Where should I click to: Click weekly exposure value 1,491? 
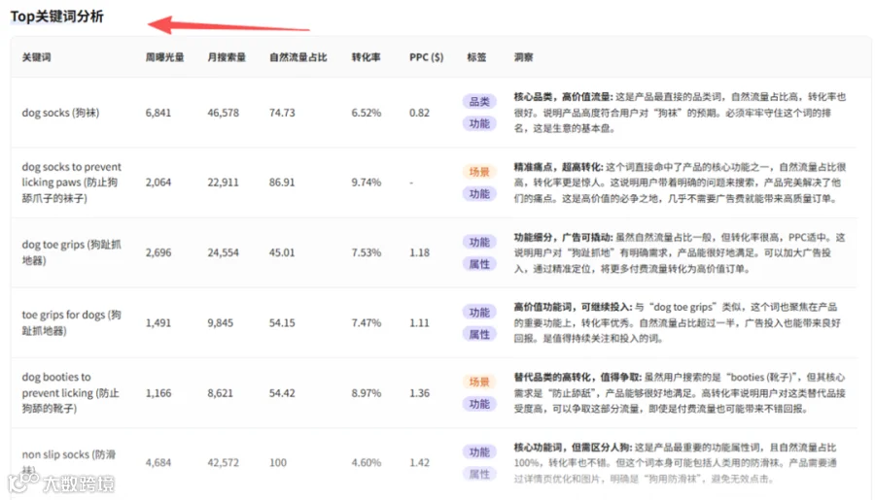click(158, 322)
